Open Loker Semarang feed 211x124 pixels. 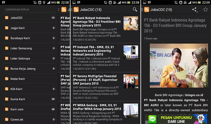[x=29, y=48]
